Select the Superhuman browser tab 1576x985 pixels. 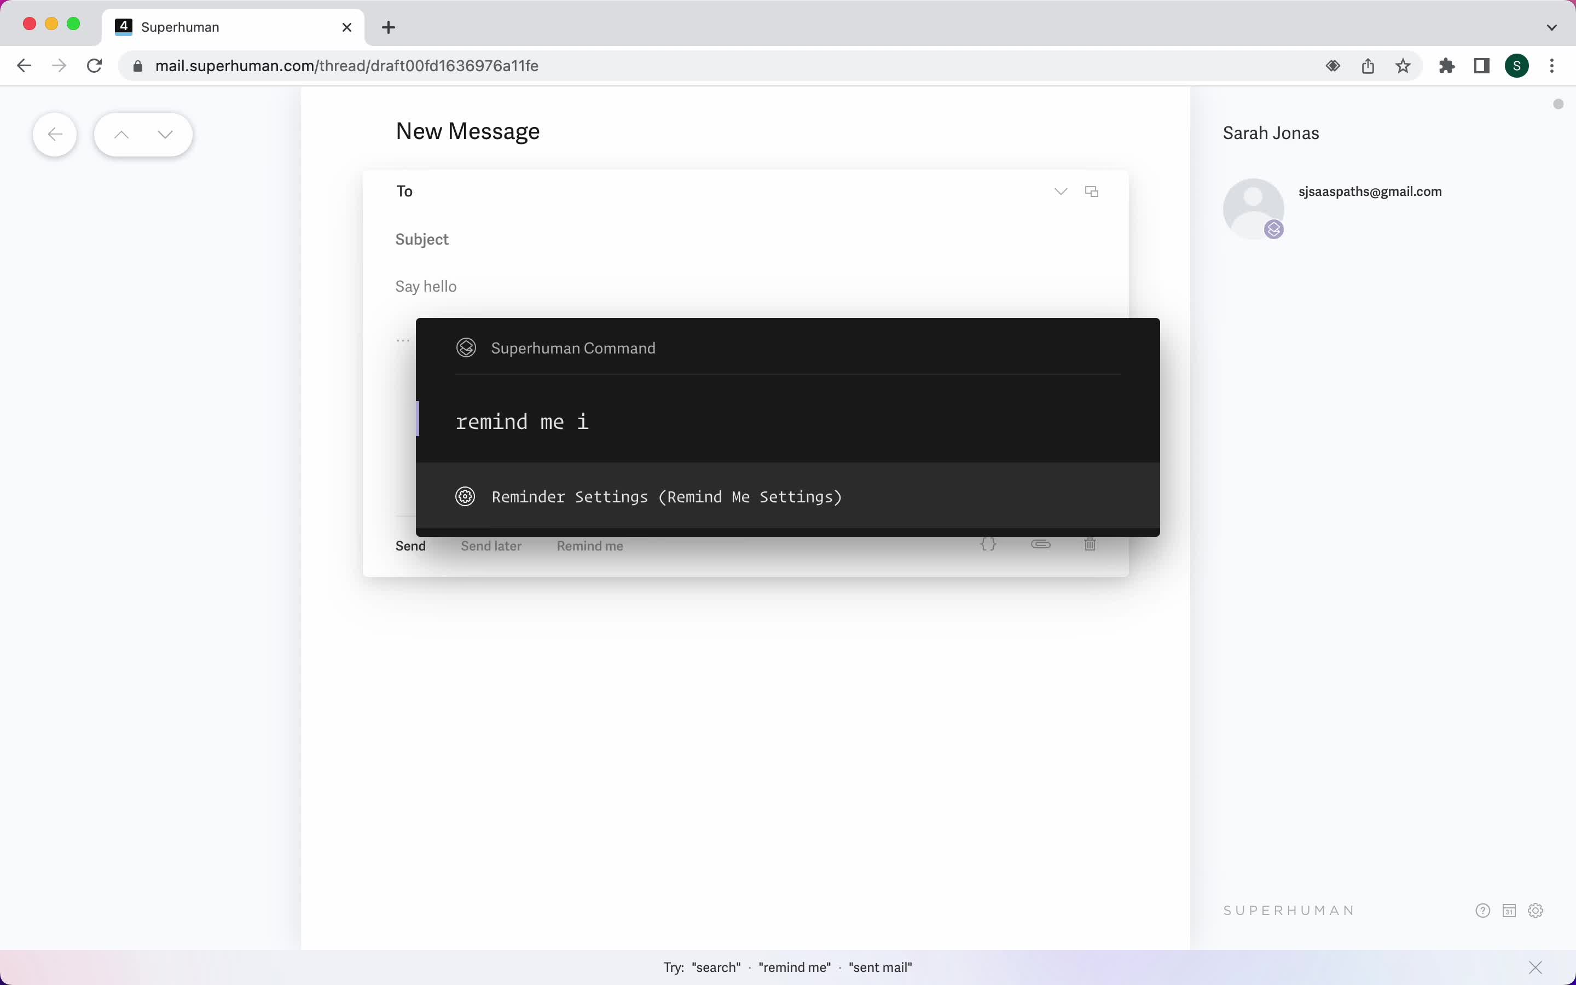click(x=233, y=27)
